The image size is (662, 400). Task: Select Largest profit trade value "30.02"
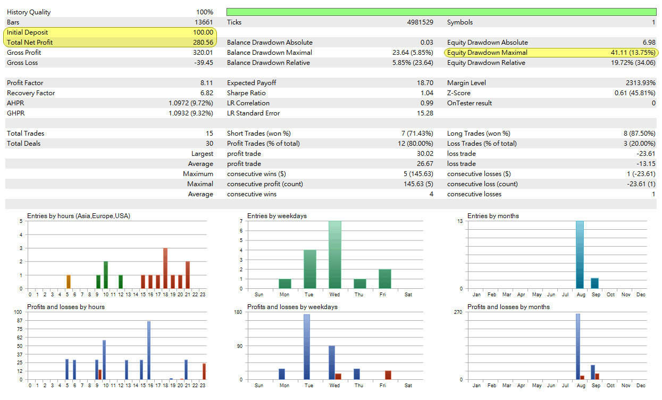tap(425, 154)
